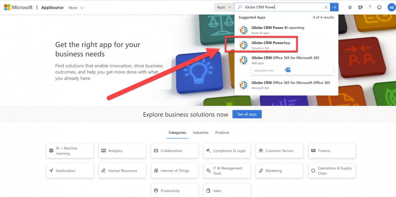
Task: Open the AE account avatar
Action: click(391, 7)
